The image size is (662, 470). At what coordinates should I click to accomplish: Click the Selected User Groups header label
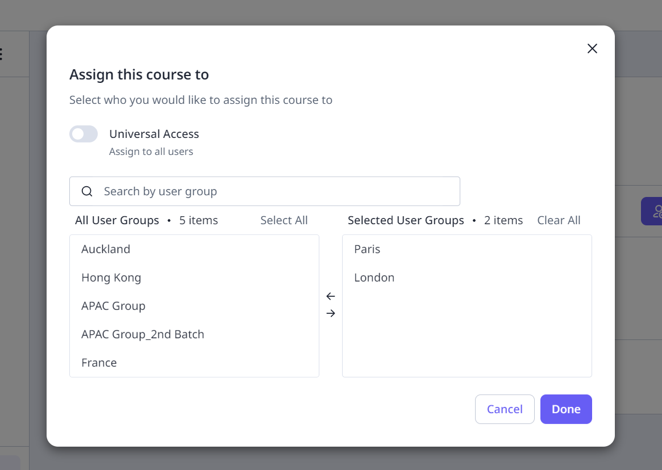tap(406, 220)
